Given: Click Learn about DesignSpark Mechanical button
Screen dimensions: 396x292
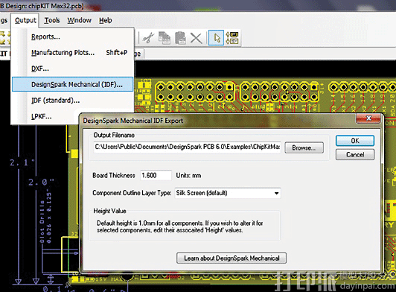Looking at the screenshot, I should (x=231, y=258).
